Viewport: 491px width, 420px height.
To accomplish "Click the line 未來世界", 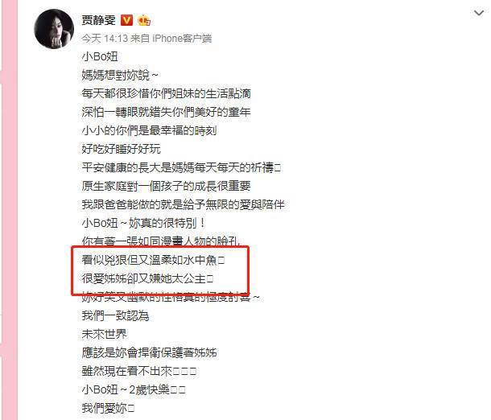I will tap(104, 334).
